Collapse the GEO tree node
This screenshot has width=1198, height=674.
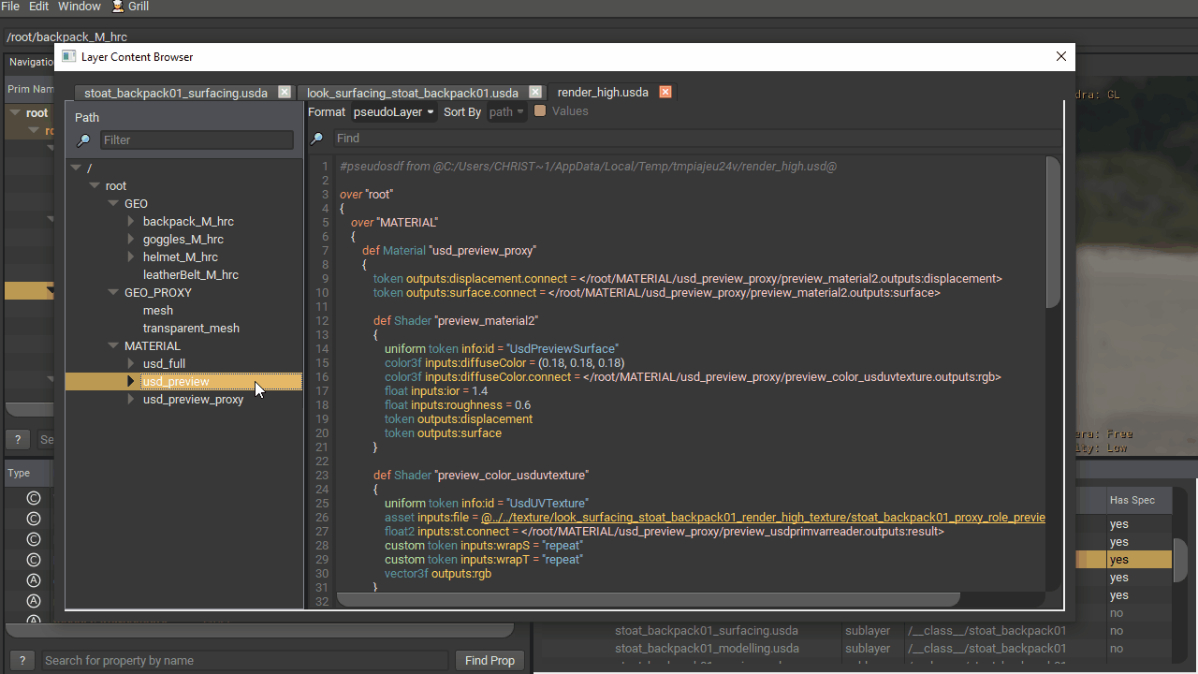pyautogui.click(x=113, y=204)
